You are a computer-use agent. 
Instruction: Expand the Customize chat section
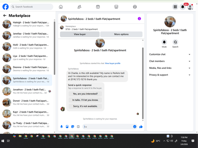click(170, 55)
